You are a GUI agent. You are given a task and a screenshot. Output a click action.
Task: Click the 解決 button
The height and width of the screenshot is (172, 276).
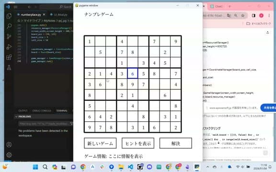pyautogui.click(x=176, y=143)
